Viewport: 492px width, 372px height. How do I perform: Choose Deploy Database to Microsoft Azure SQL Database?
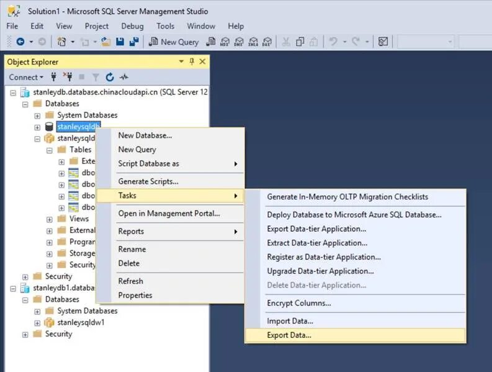coord(354,215)
